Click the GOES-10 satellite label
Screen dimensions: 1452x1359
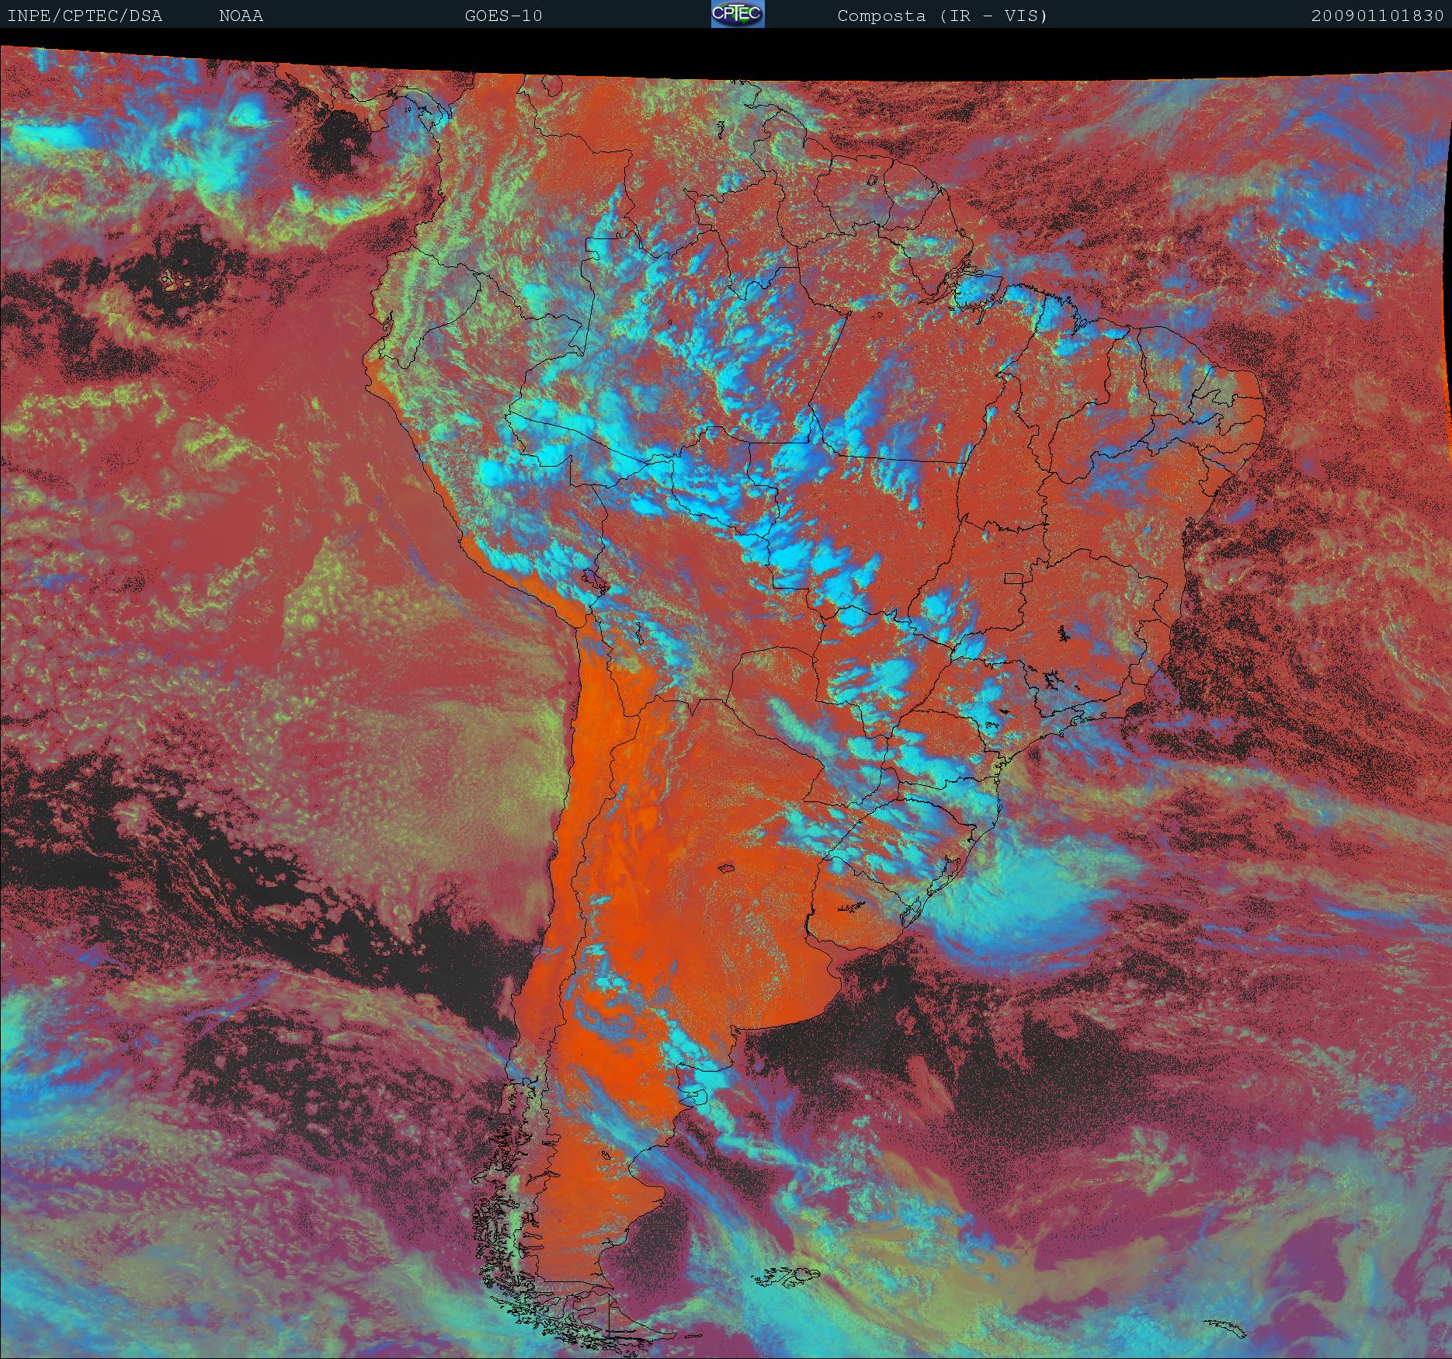[503, 16]
